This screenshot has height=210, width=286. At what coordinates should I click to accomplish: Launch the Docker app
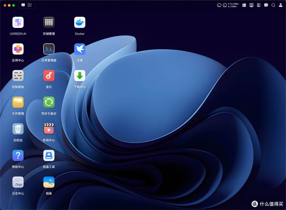80,22
